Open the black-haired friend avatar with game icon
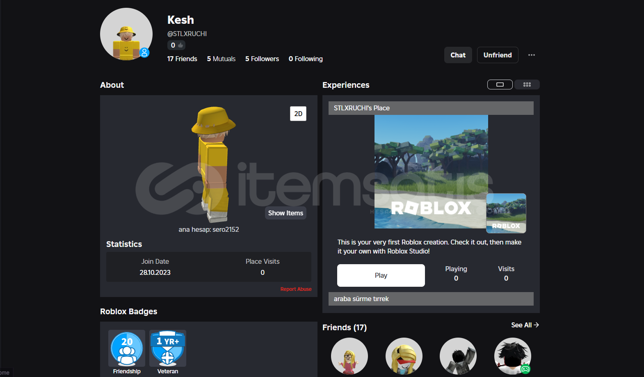 [x=513, y=356]
